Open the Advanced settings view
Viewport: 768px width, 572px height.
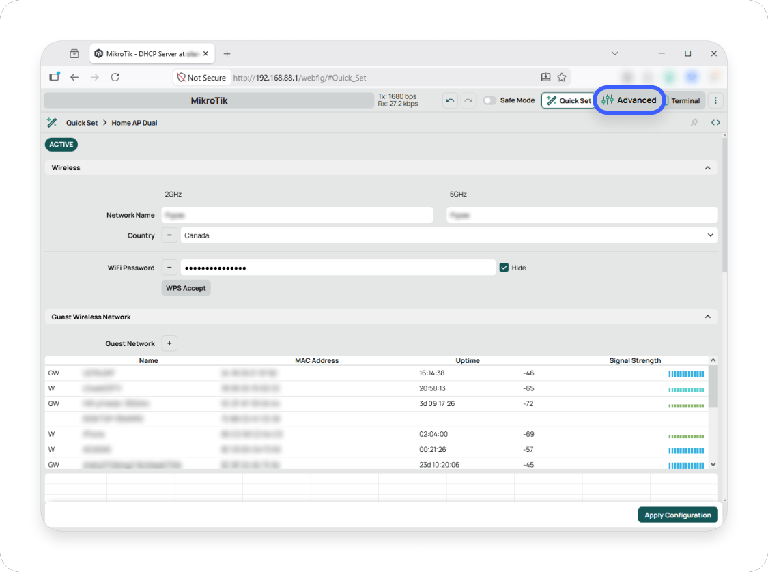pos(629,100)
